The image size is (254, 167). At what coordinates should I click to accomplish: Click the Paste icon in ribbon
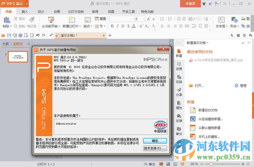pyautogui.click(x=7, y=20)
